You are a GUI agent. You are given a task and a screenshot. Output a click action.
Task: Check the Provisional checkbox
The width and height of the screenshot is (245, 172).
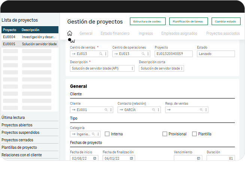pos(165,134)
